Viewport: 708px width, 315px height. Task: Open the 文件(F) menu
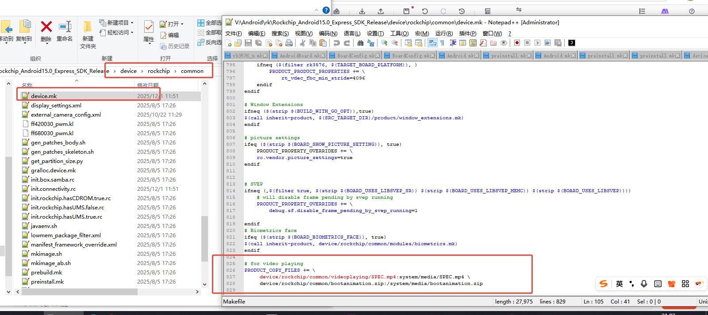[233, 34]
